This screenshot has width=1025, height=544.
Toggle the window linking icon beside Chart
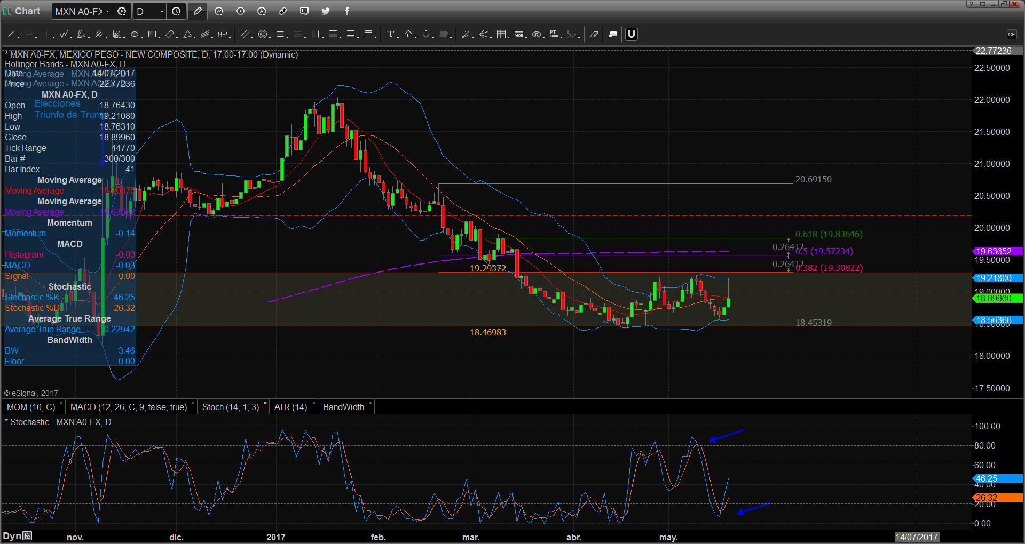pyautogui.click(x=7, y=11)
